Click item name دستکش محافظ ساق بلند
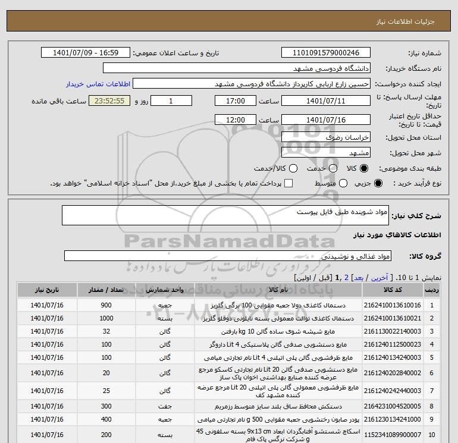This screenshot has width=458, height=443. coord(278,406)
